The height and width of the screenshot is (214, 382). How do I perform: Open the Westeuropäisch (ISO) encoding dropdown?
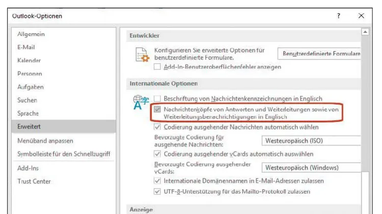pyautogui.click(x=311, y=141)
